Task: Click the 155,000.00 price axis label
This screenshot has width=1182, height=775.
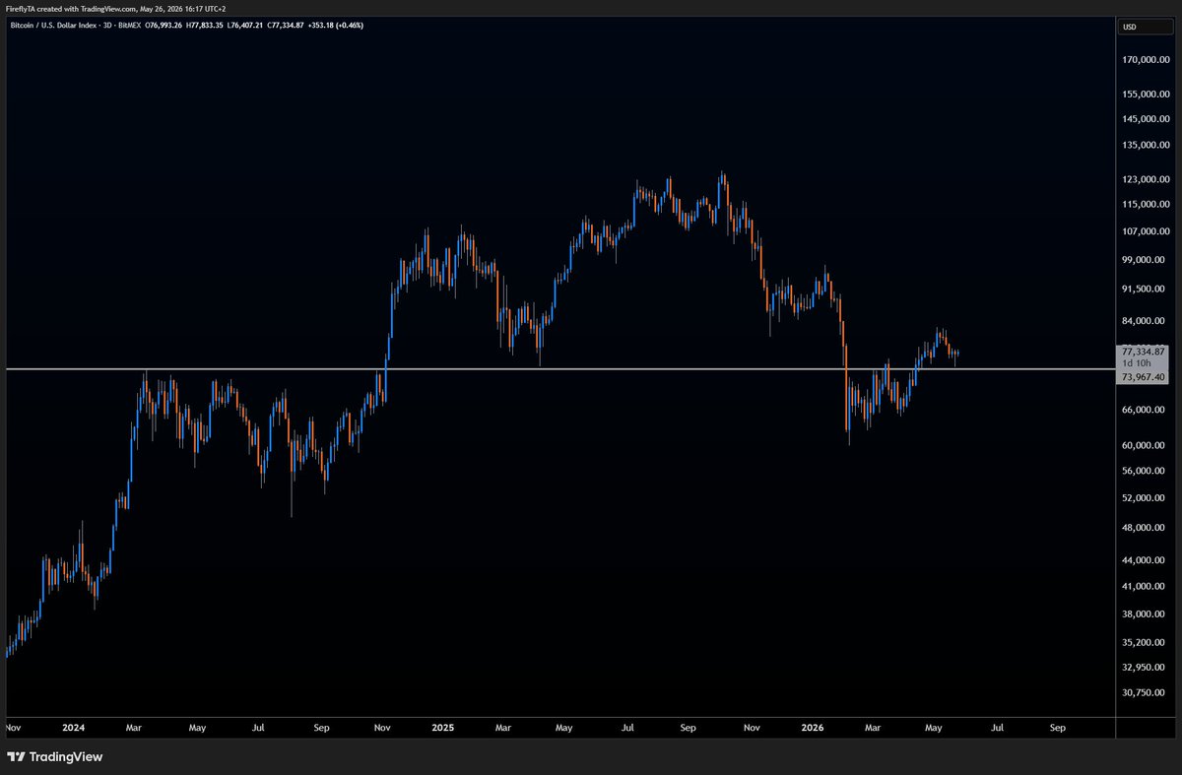Action: coord(1146,95)
